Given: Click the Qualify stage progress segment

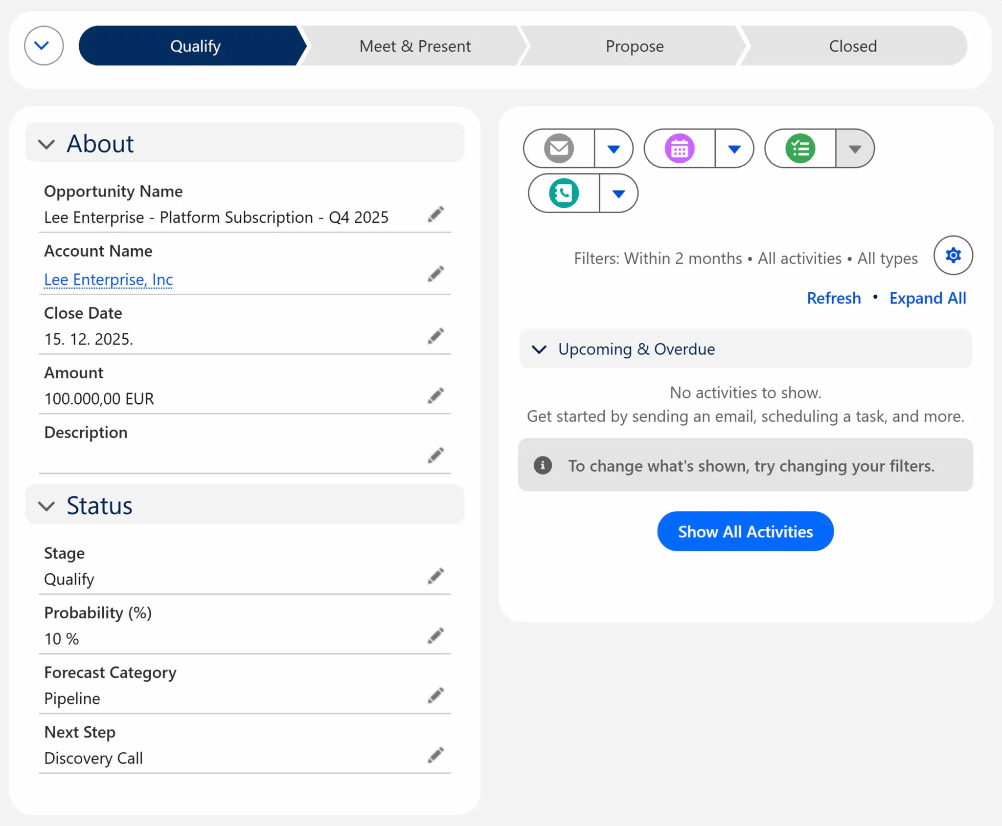Looking at the screenshot, I should pyautogui.click(x=195, y=45).
